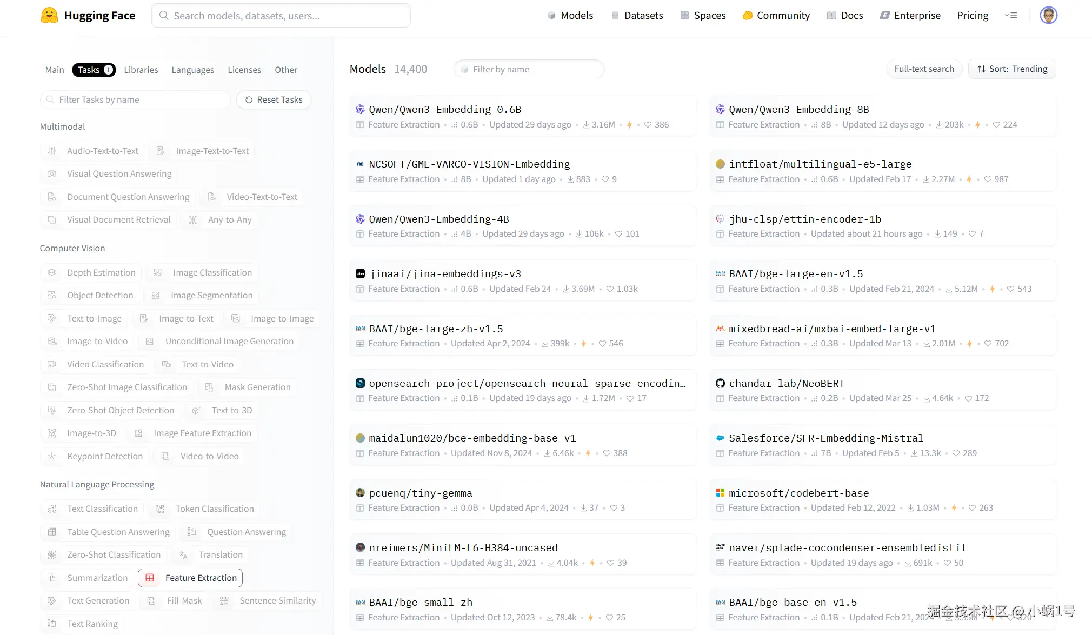Open the Licenses filter tab

(244, 70)
